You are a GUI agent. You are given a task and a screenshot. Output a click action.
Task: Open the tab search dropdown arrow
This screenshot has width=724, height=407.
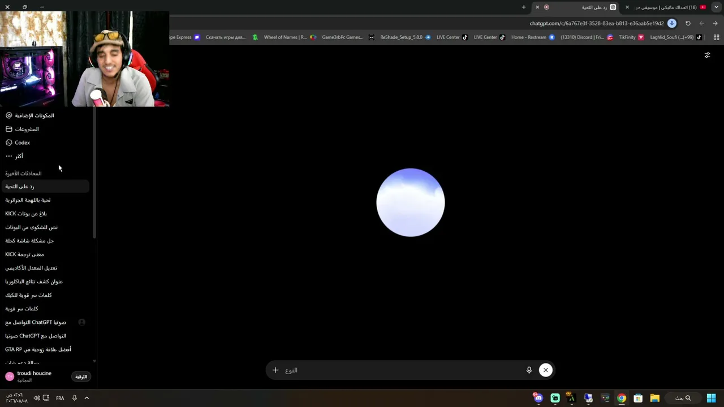click(717, 7)
